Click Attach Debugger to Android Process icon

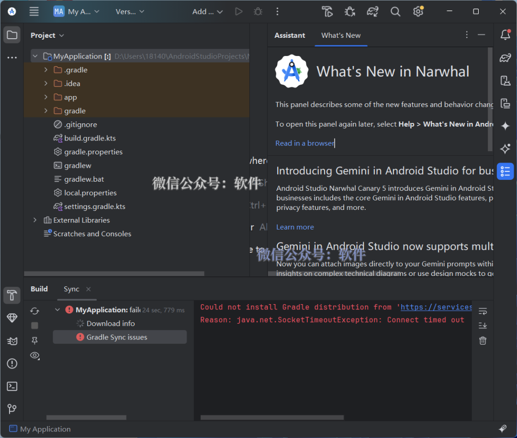pos(350,11)
